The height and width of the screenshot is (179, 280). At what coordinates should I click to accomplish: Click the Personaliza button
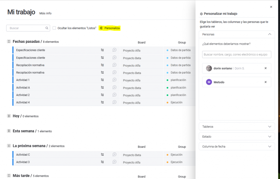(x=110, y=28)
